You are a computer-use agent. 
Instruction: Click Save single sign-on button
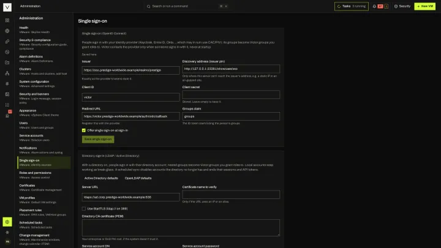click(x=98, y=139)
